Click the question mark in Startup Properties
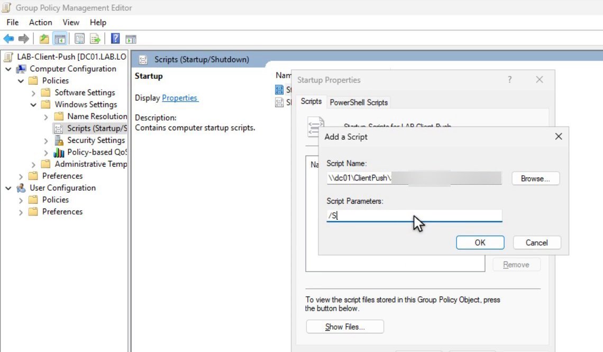The width and height of the screenshot is (603, 352). click(509, 79)
